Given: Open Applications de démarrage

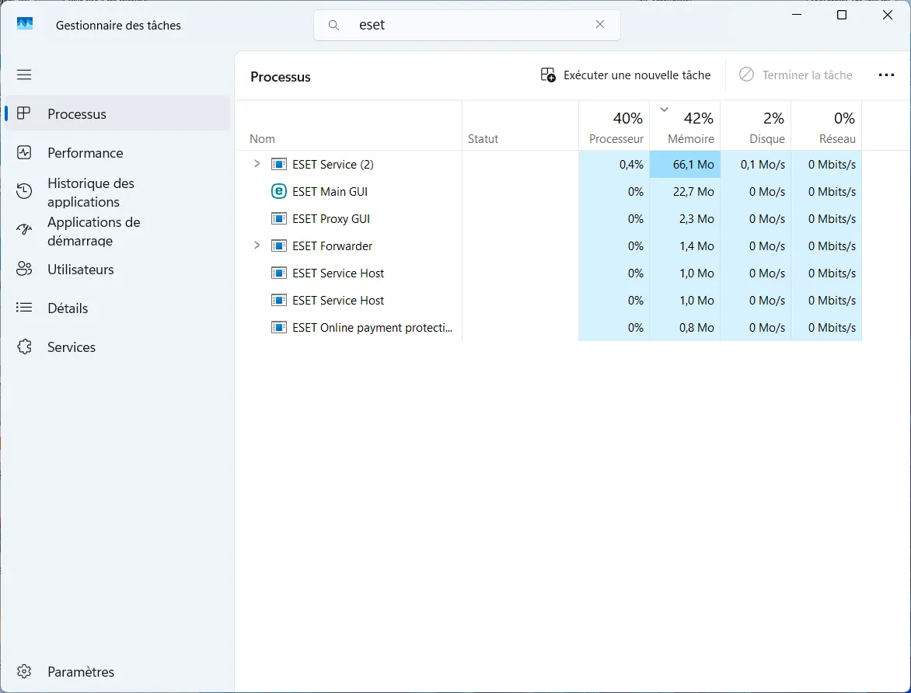Looking at the screenshot, I should 117,232.
